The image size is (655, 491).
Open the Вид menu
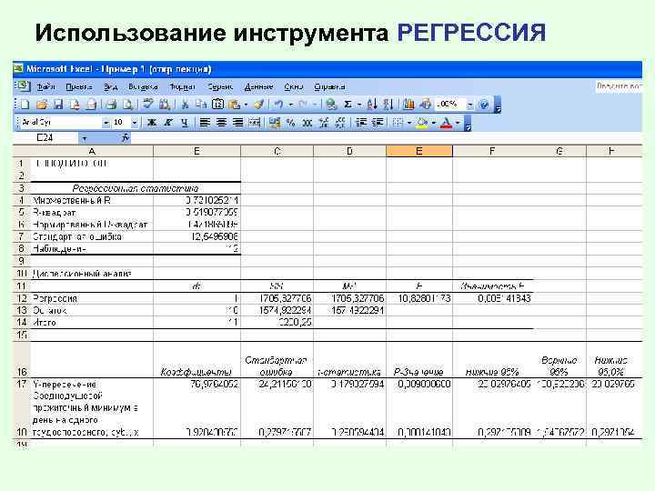point(110,87)
